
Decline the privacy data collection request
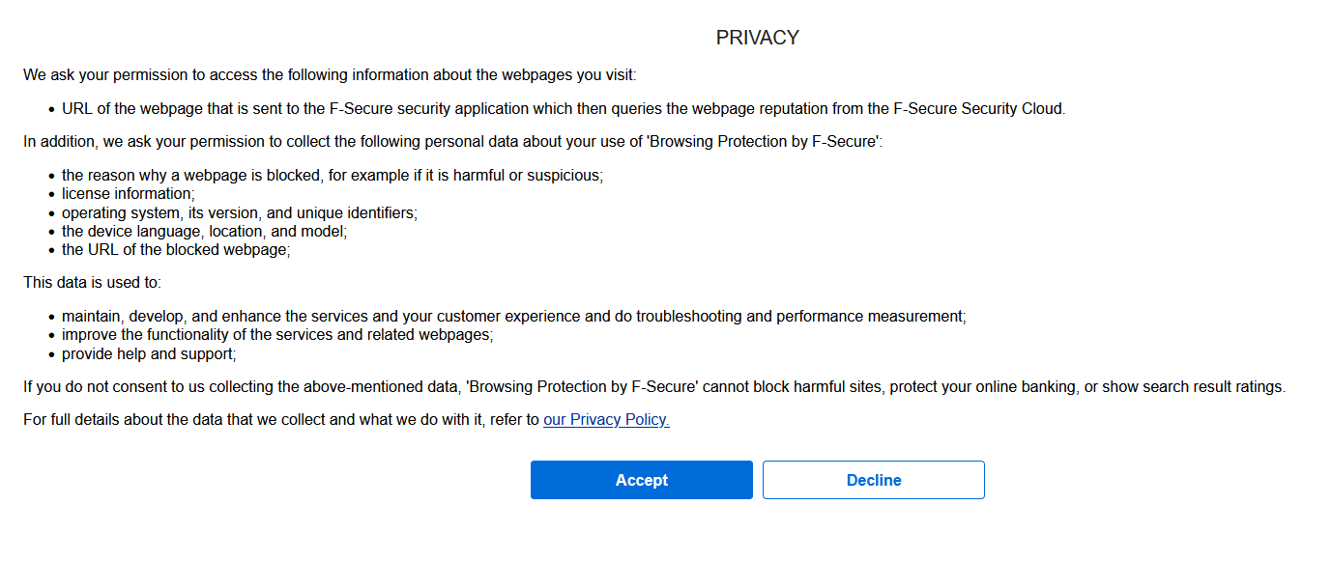point(874,480)
